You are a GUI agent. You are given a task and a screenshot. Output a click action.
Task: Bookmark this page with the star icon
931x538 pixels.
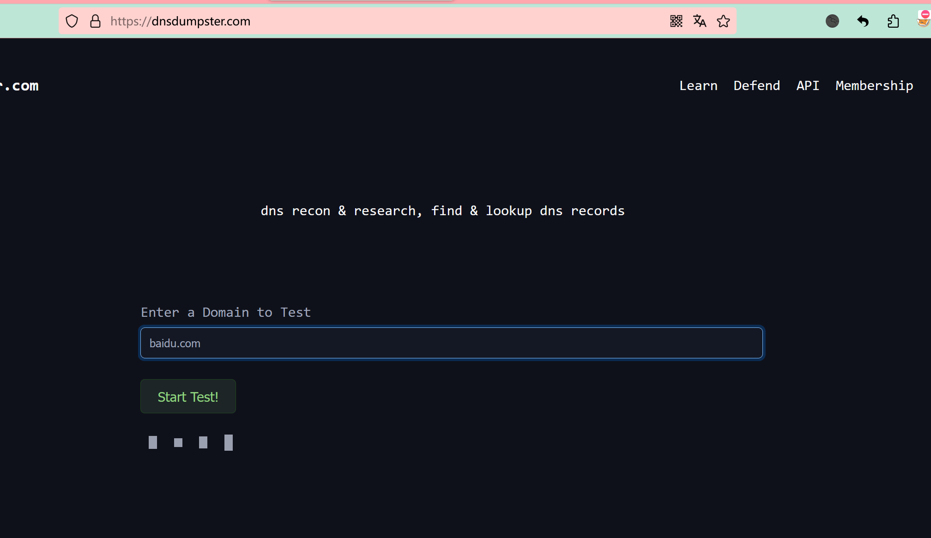[x=723, y=21]
